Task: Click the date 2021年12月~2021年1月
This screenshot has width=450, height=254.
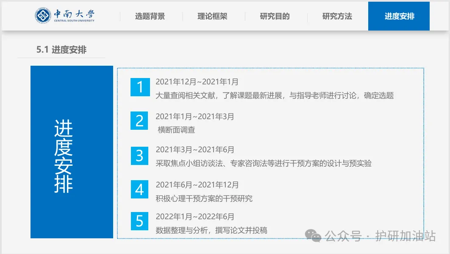Action: (197, 82)
